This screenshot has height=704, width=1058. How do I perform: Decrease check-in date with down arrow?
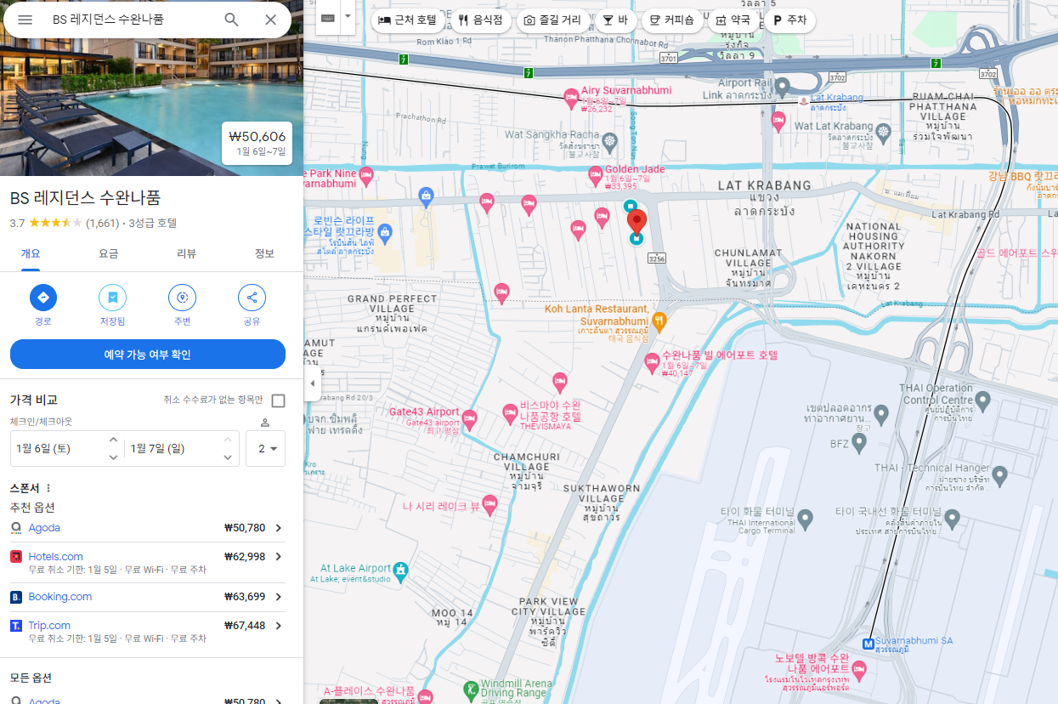tap(113, 457)
